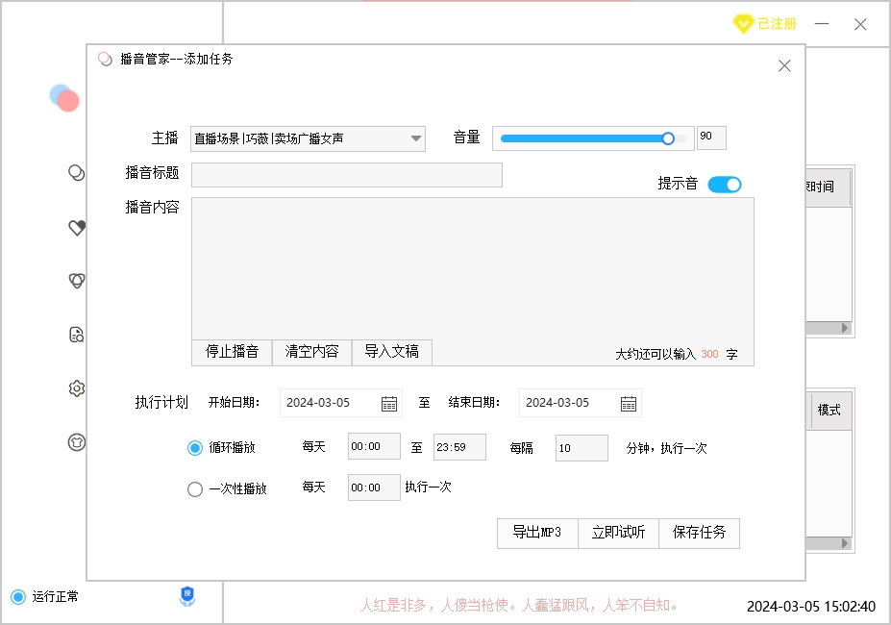891x625 pixels.
Task: Click the volume value box showing 90
Action: [x=711, y=137]
